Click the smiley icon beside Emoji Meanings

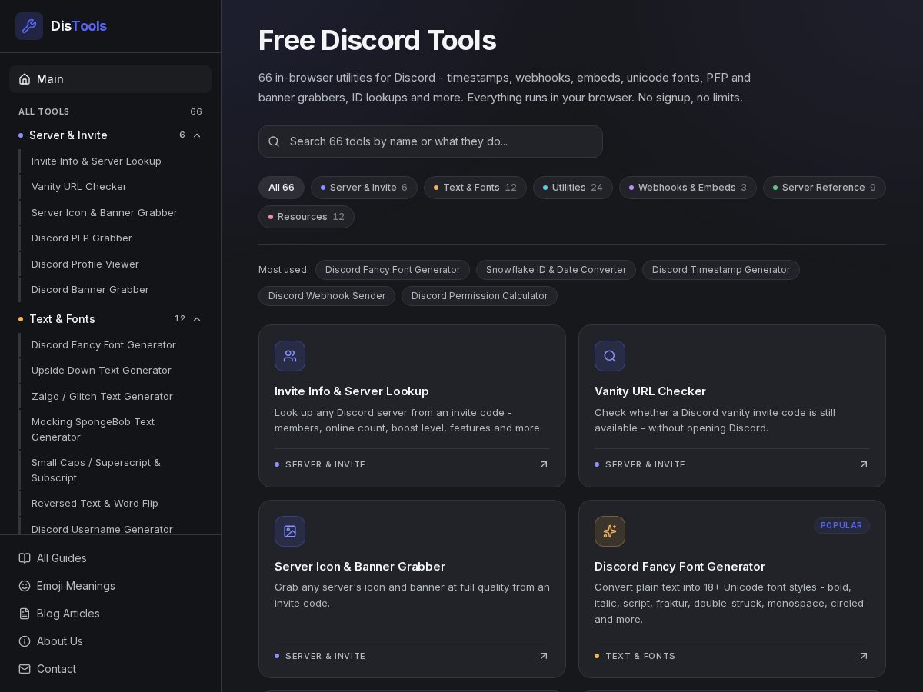coord(25,586)
